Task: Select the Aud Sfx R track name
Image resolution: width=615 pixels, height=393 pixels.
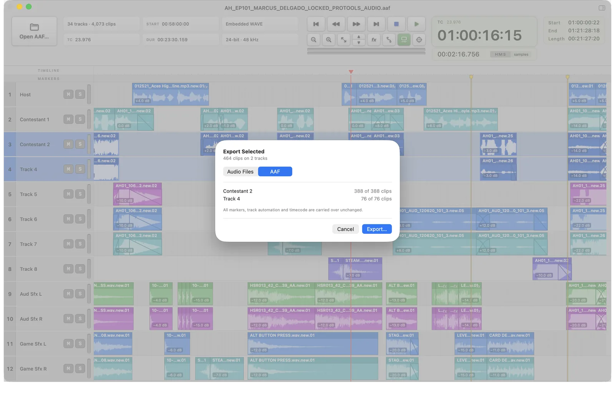Action: [x=31, y=319]
